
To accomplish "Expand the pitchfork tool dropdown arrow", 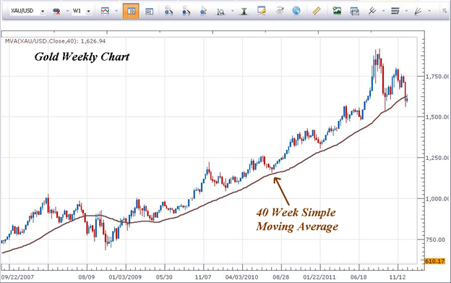I will click(383, 12).
